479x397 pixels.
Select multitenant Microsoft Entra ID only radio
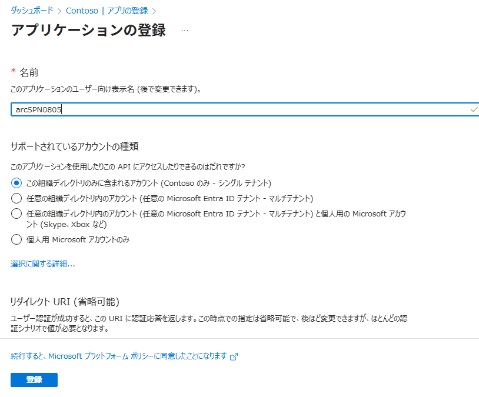pyautogui.click(x=16, y=198)
